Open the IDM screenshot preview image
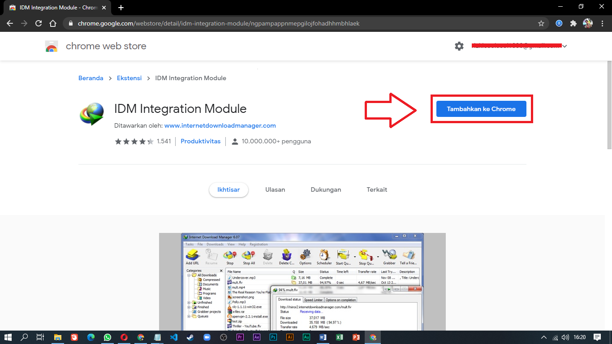Screen dimensions: 612x344 (302, 282)
